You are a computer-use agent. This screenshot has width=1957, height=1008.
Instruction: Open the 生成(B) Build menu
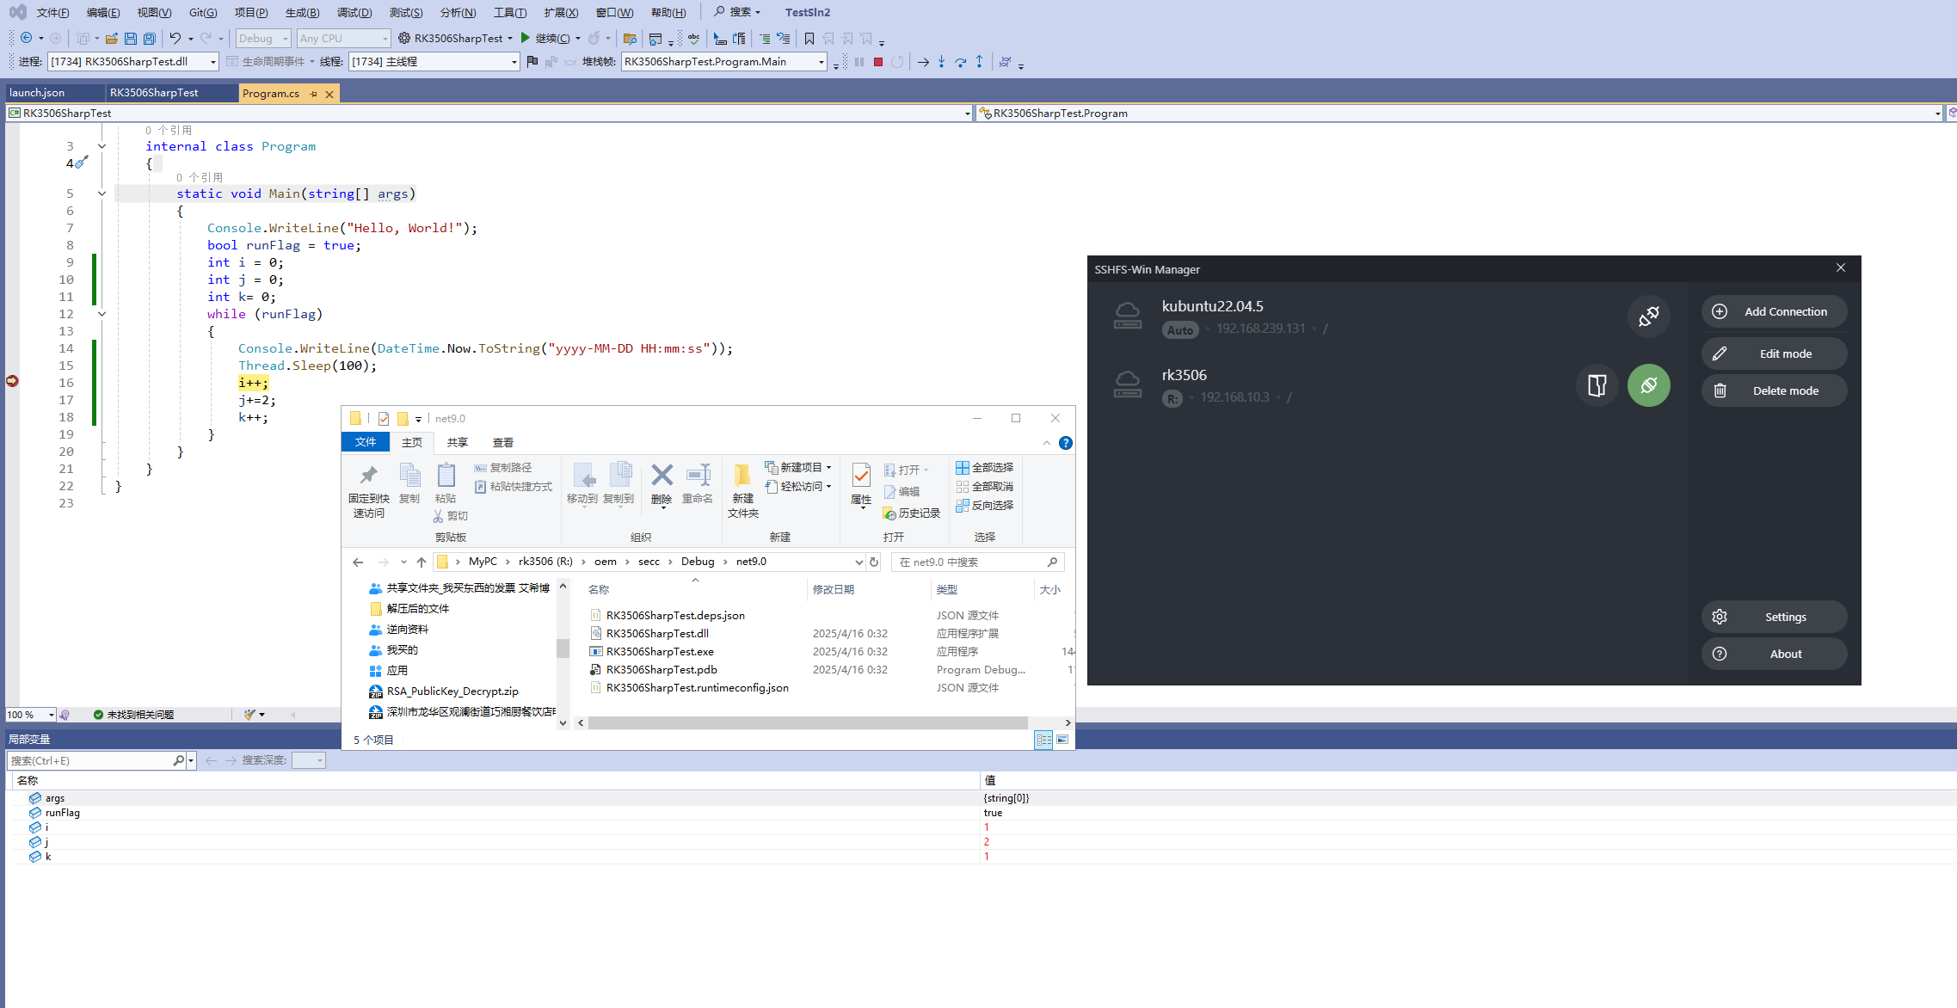303,12
